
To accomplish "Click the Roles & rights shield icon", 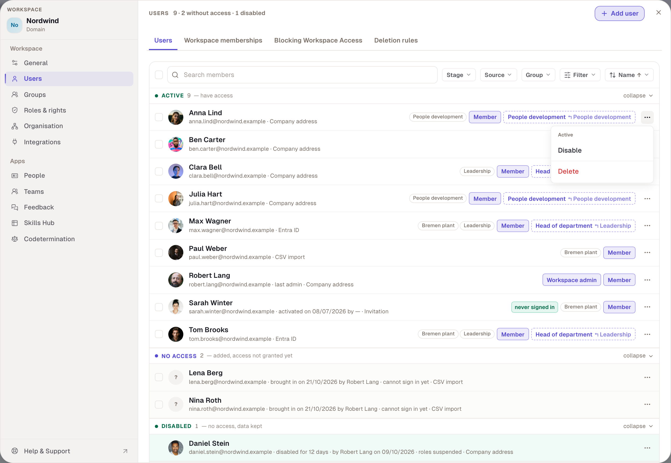I will click(15, 110).
